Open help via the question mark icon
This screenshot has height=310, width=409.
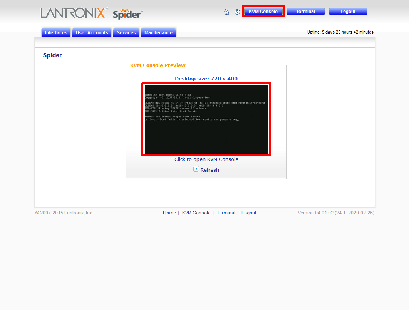(237, 12)
